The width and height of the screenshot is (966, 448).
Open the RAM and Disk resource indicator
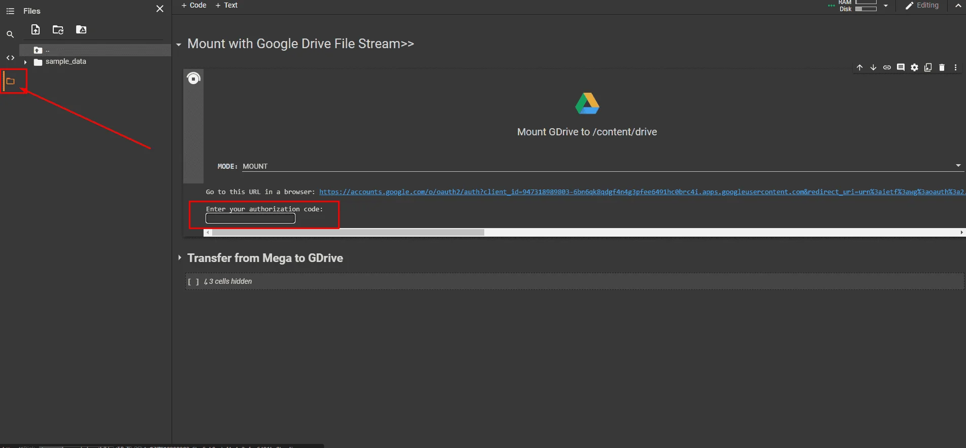858,6
